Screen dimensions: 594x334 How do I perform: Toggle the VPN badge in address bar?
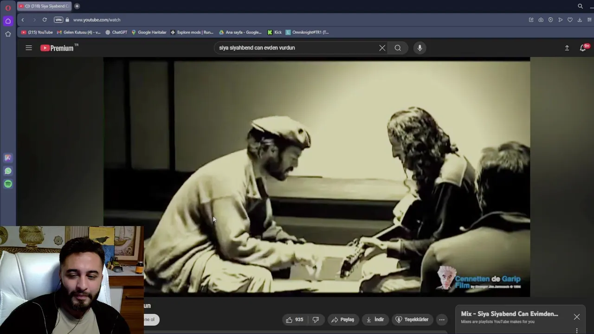[x=58, y=20]
